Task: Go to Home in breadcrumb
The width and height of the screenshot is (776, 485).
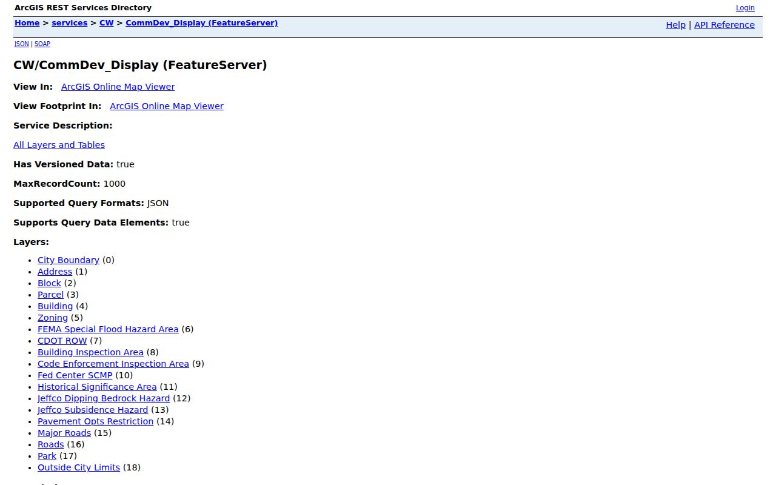Action: point(27,23)
